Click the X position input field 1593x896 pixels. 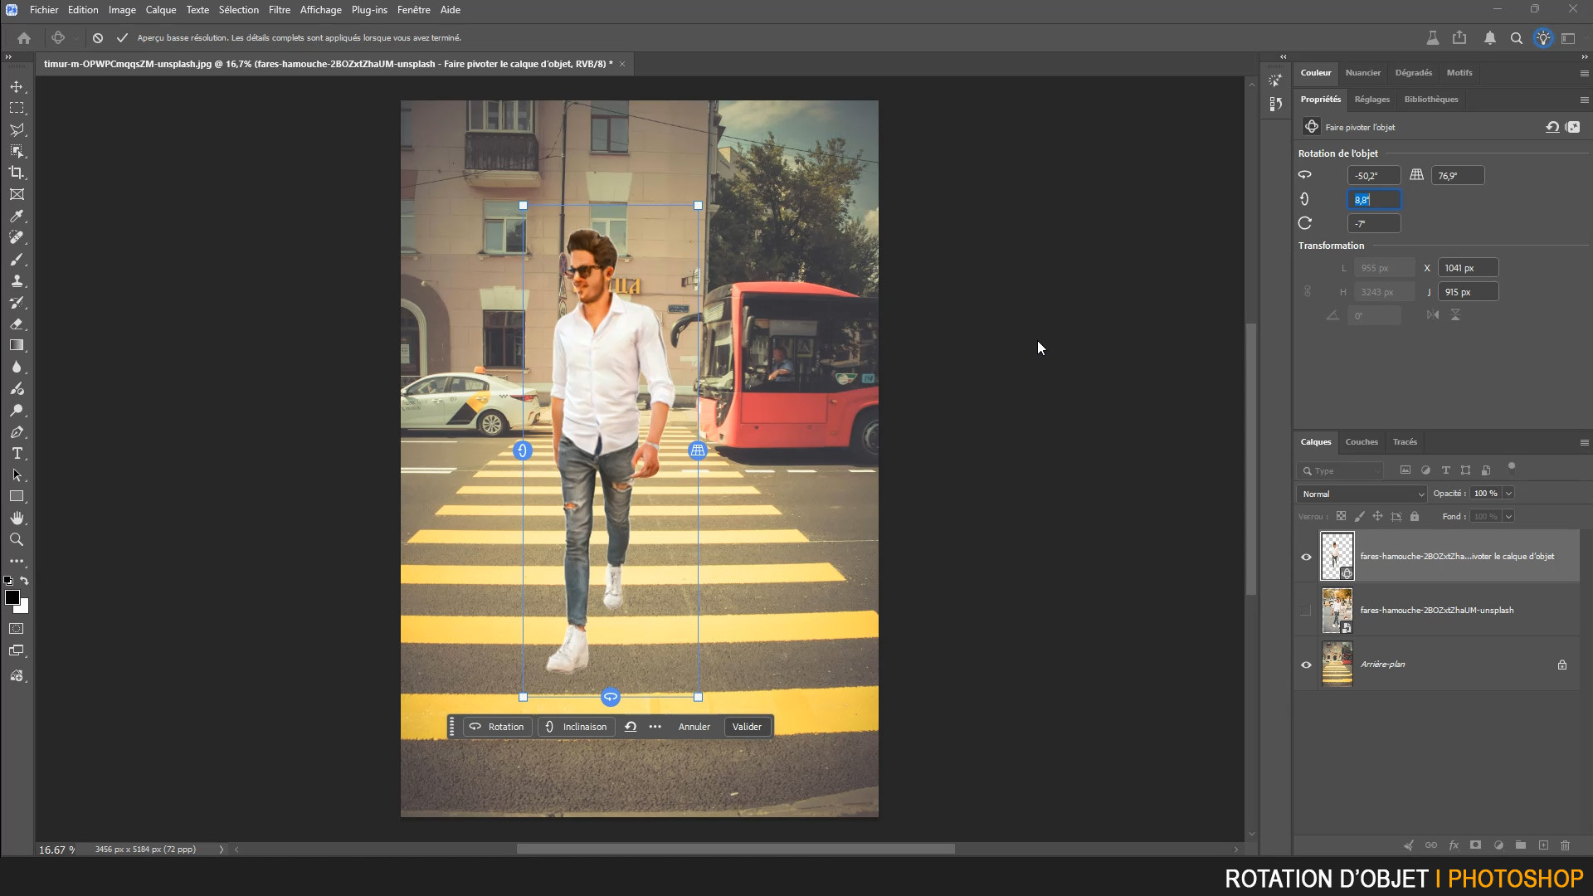[1467, 268]
